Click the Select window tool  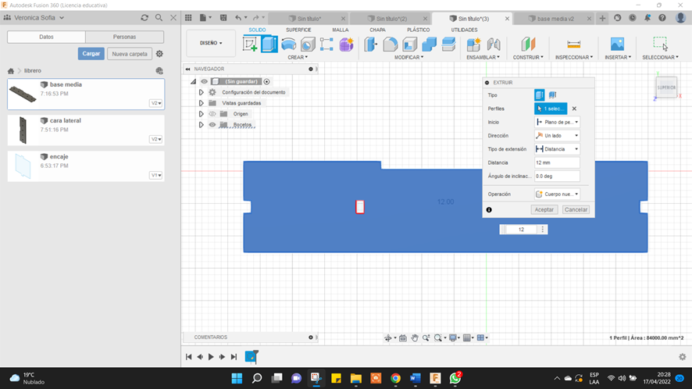[660, 45]
